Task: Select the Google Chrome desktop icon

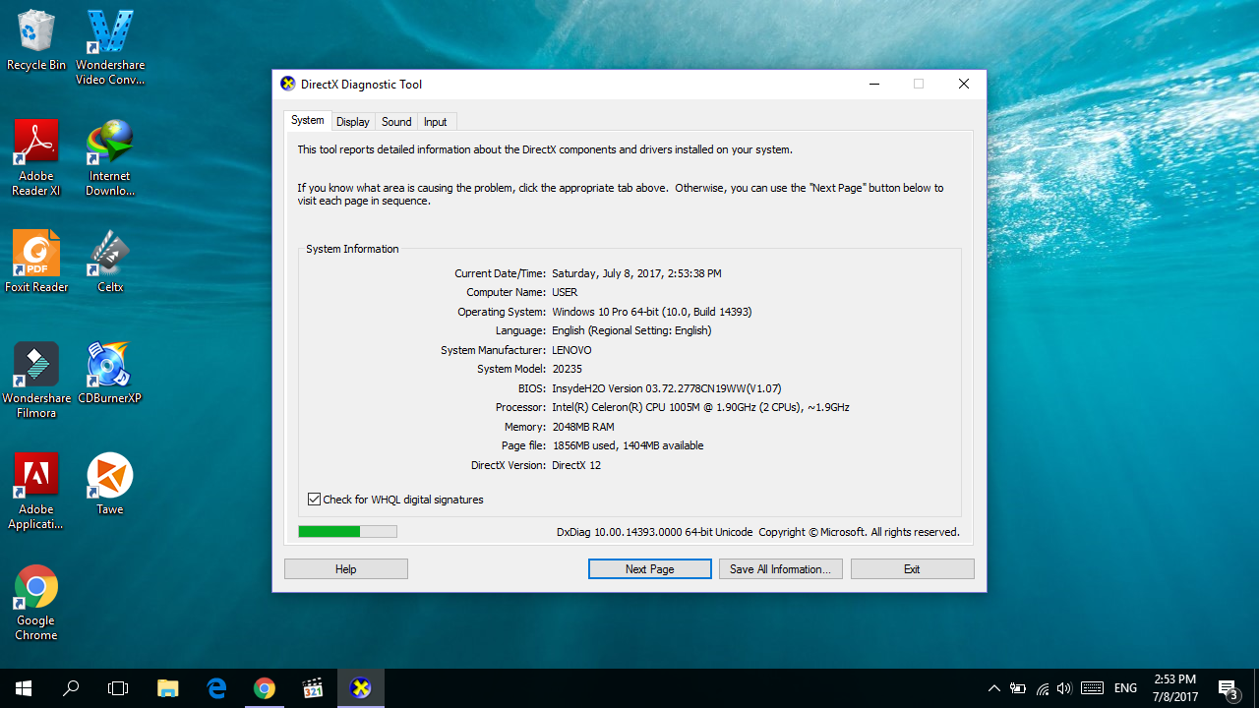Action: tap(36, 603)
